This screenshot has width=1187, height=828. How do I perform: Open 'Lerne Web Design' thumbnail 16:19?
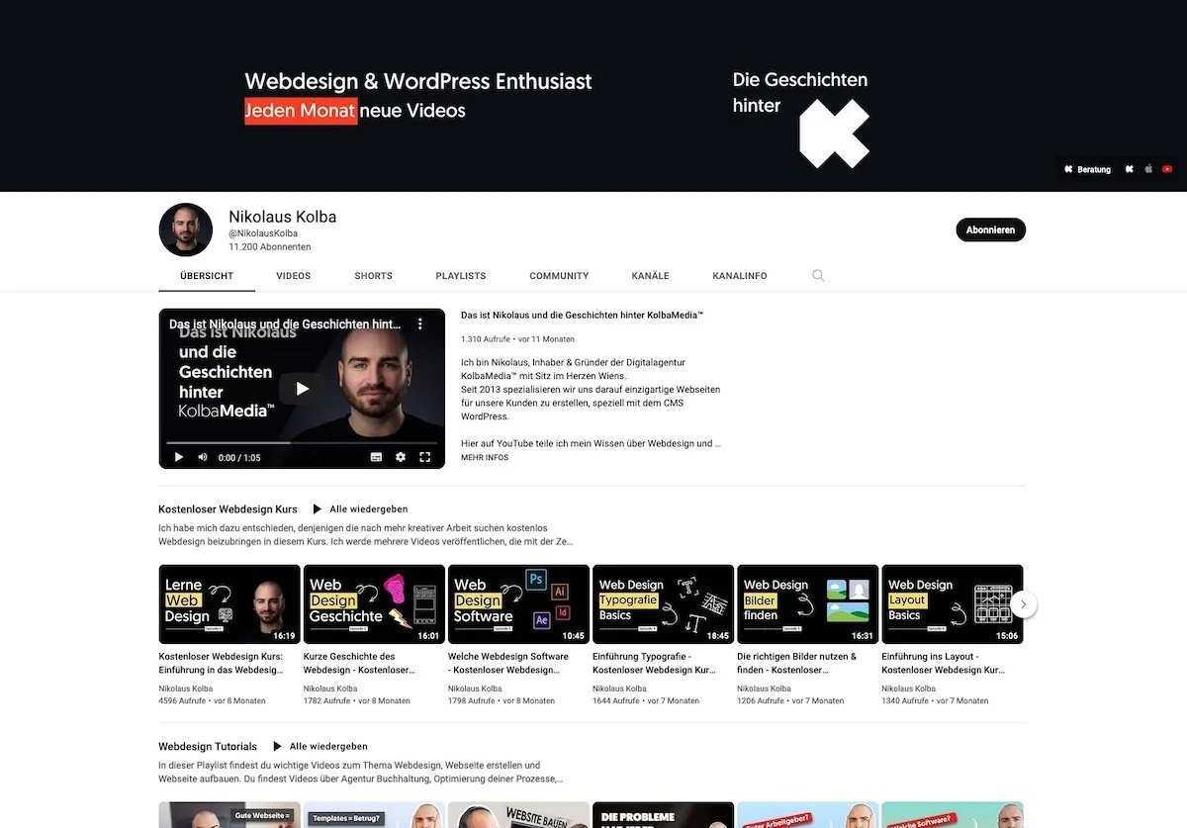coord(229,604)
